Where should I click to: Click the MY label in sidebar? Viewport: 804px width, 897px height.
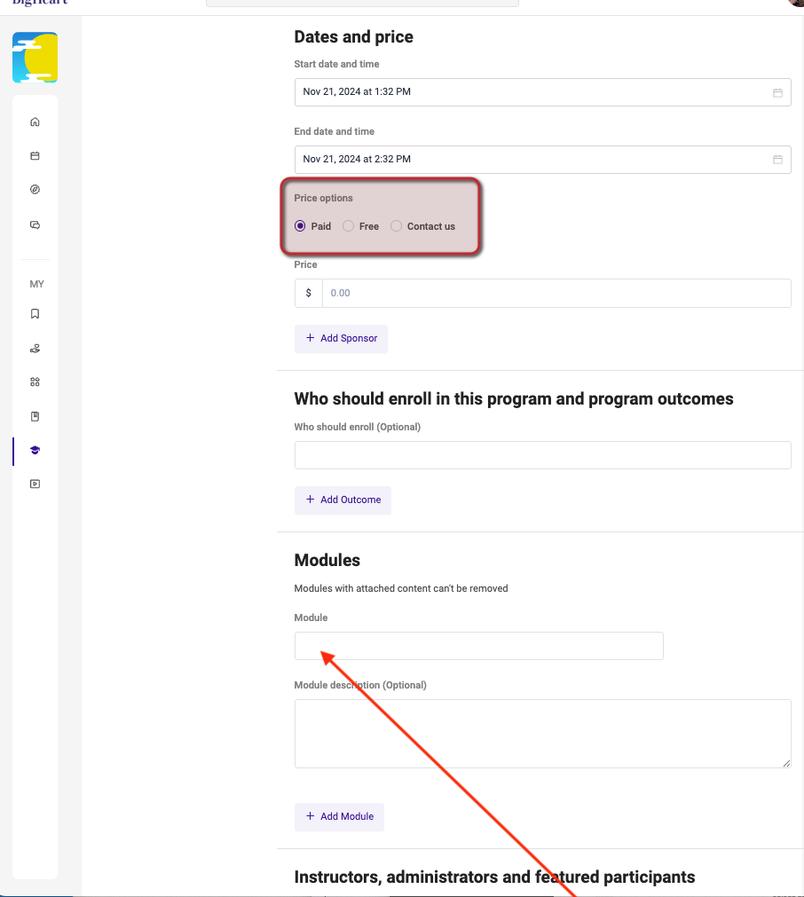(x=36, y=284)
